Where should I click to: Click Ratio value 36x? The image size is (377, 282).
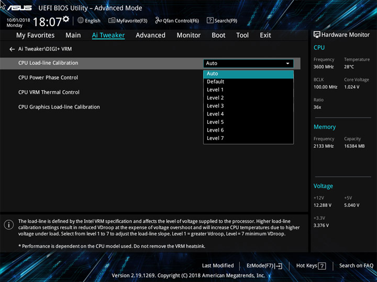click(x=317, y=107)
